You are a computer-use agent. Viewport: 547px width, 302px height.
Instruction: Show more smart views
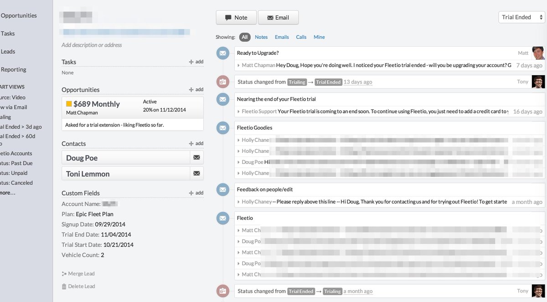8,193
